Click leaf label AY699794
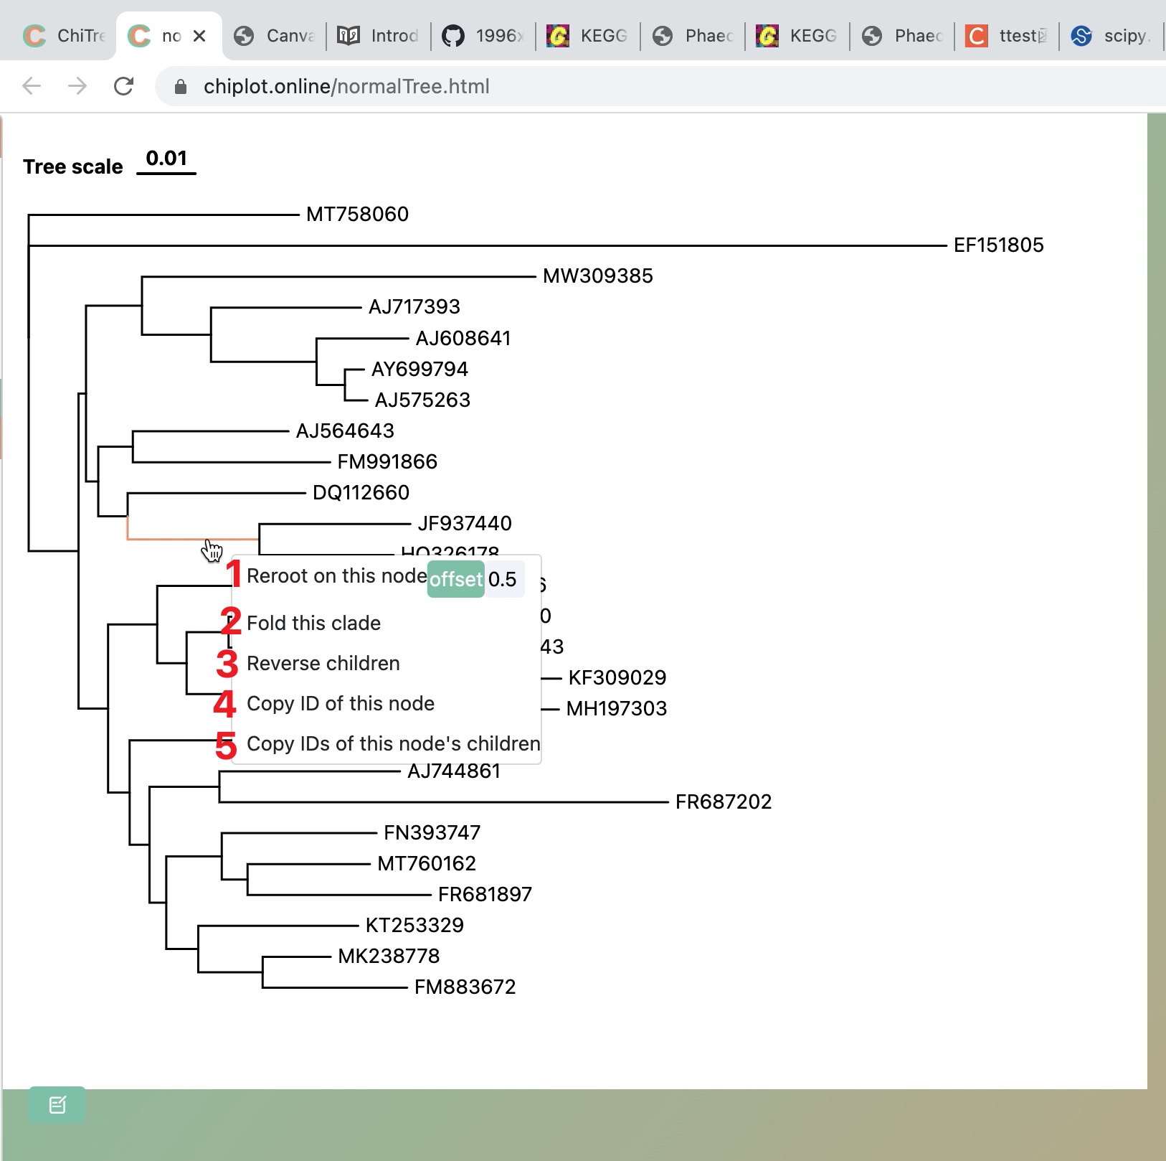The height and width of the screenshot is (1161, 1166). (420, 369)
